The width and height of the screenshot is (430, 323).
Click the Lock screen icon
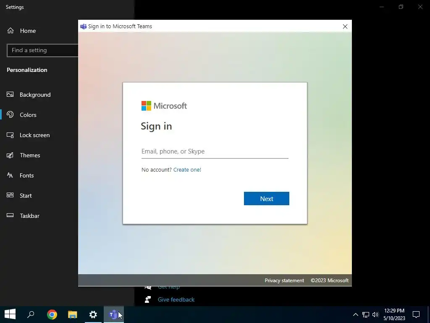point(10,135)
